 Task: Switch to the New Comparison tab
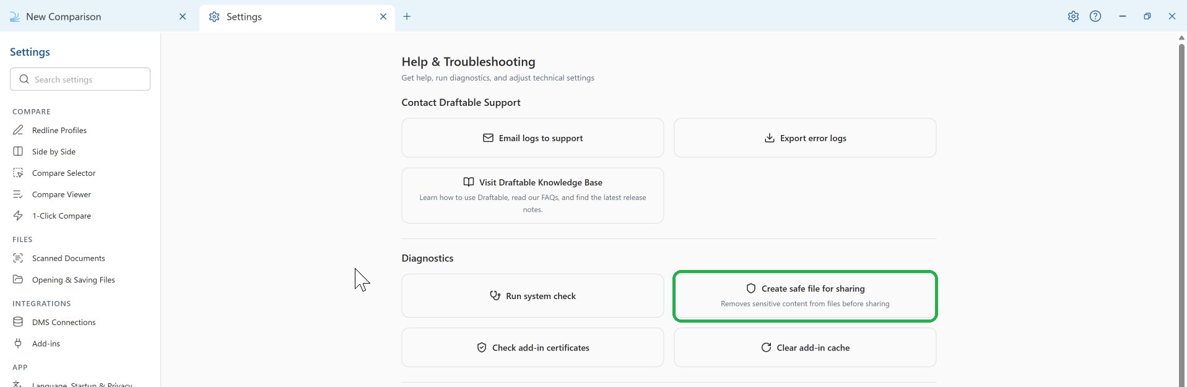[x=99, y=17]
